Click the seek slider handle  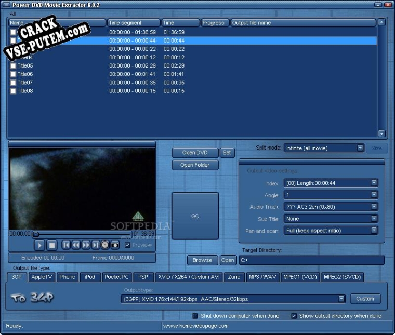pos(36,234)
